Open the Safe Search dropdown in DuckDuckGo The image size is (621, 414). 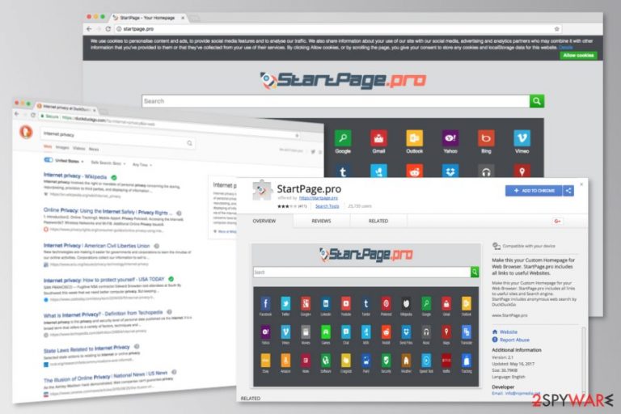pyautogui.click(x=108, y=163)
